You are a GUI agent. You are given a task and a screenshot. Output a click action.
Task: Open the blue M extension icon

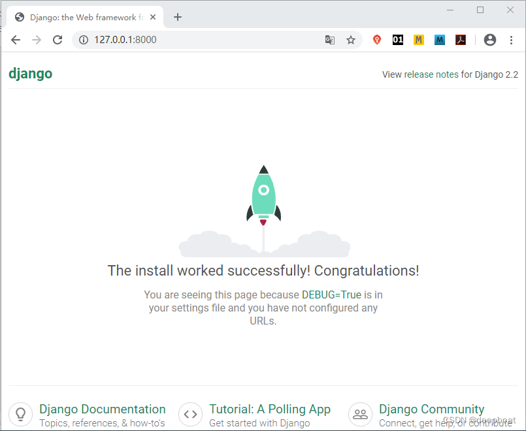pos(440,40)
